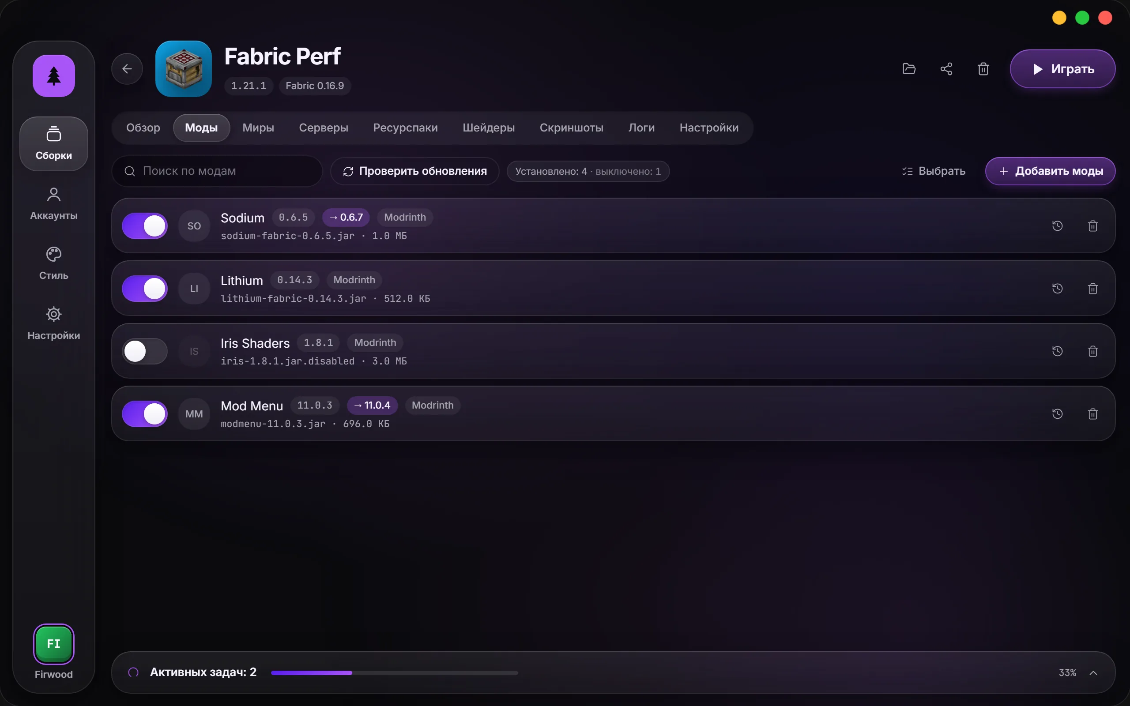This screenshot has height=706, width=1130.
Task: Expand the active tasks panel chevron
Action: tap(1093, 672)
